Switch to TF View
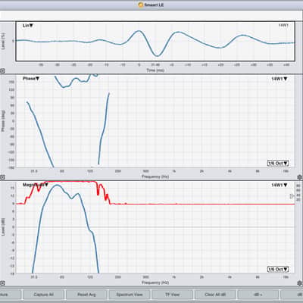This screenshot has width=303, height=303. point(172,295)
